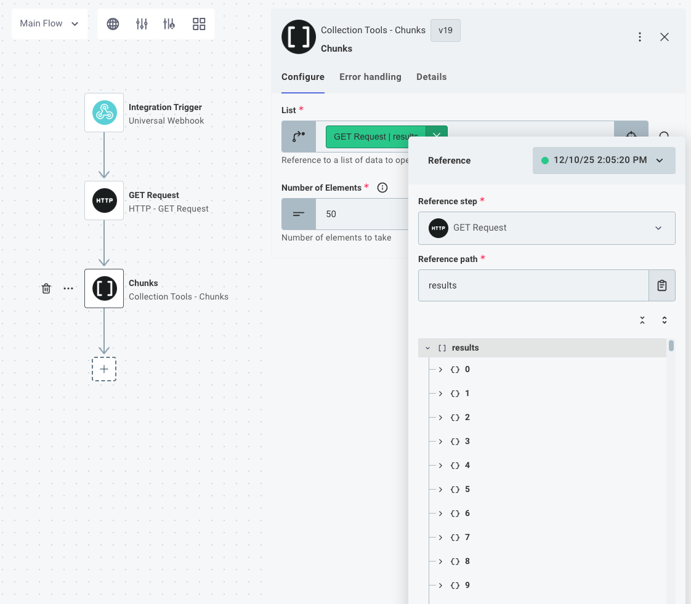Delete the Chunks node using the trash icon
691x604 pixels.
pyautogui.click(x=46, y=288)
